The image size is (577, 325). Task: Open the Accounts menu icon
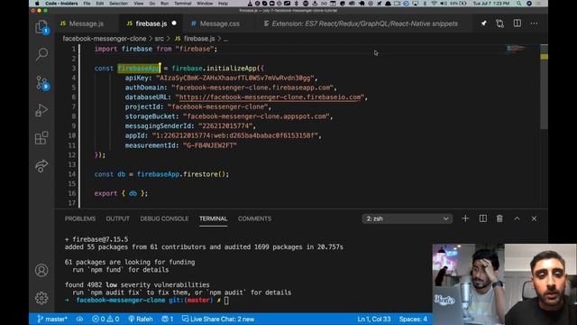[41, 270]
